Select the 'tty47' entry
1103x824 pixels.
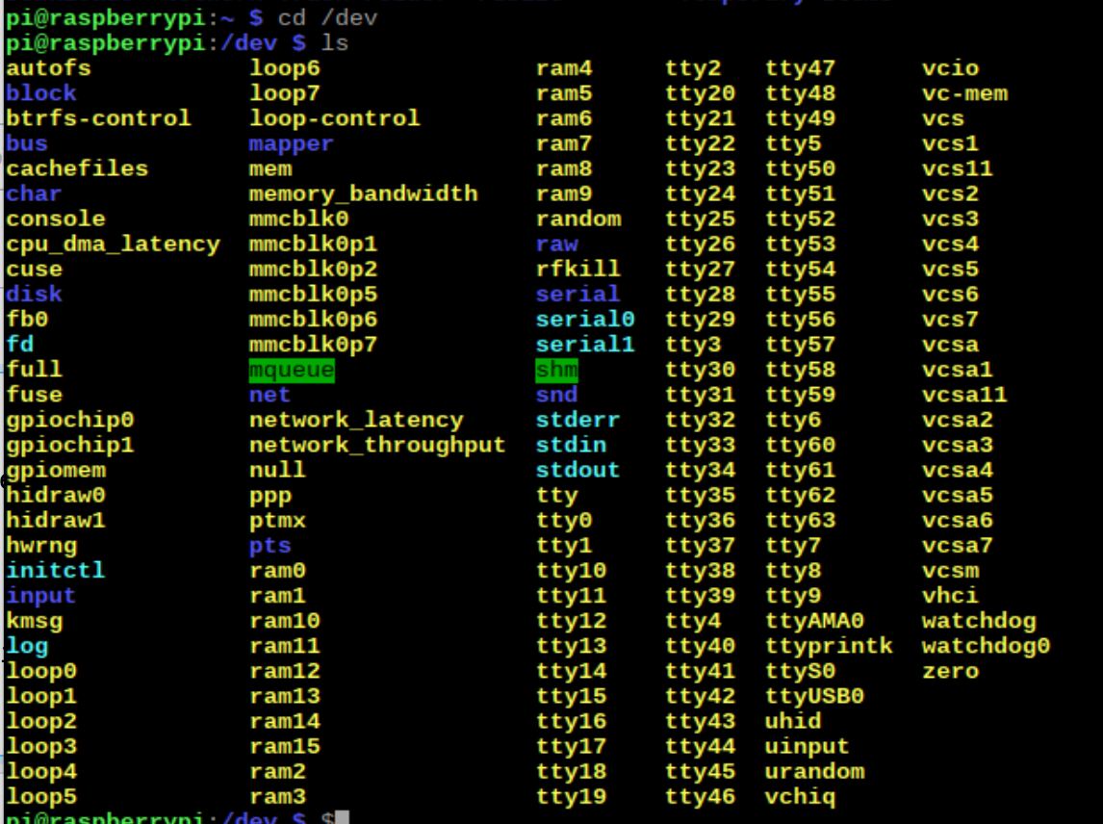[x=801, y=68]
